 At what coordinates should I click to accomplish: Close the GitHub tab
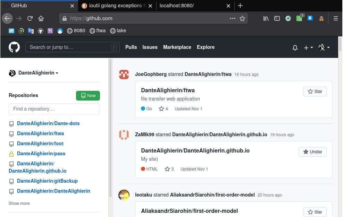click(x=72, y=6)
